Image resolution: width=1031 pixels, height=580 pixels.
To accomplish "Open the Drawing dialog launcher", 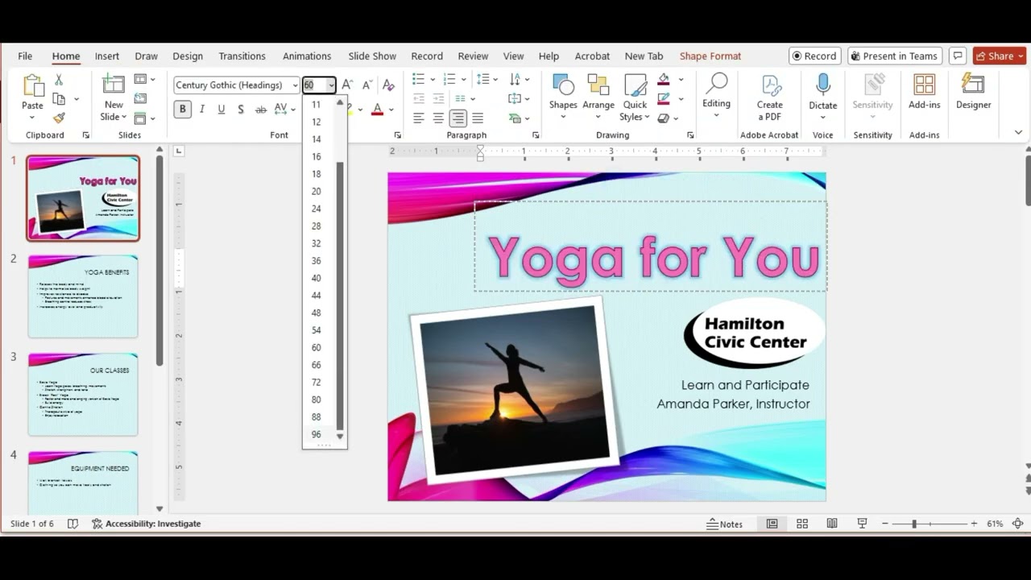I will pos(690,135).
